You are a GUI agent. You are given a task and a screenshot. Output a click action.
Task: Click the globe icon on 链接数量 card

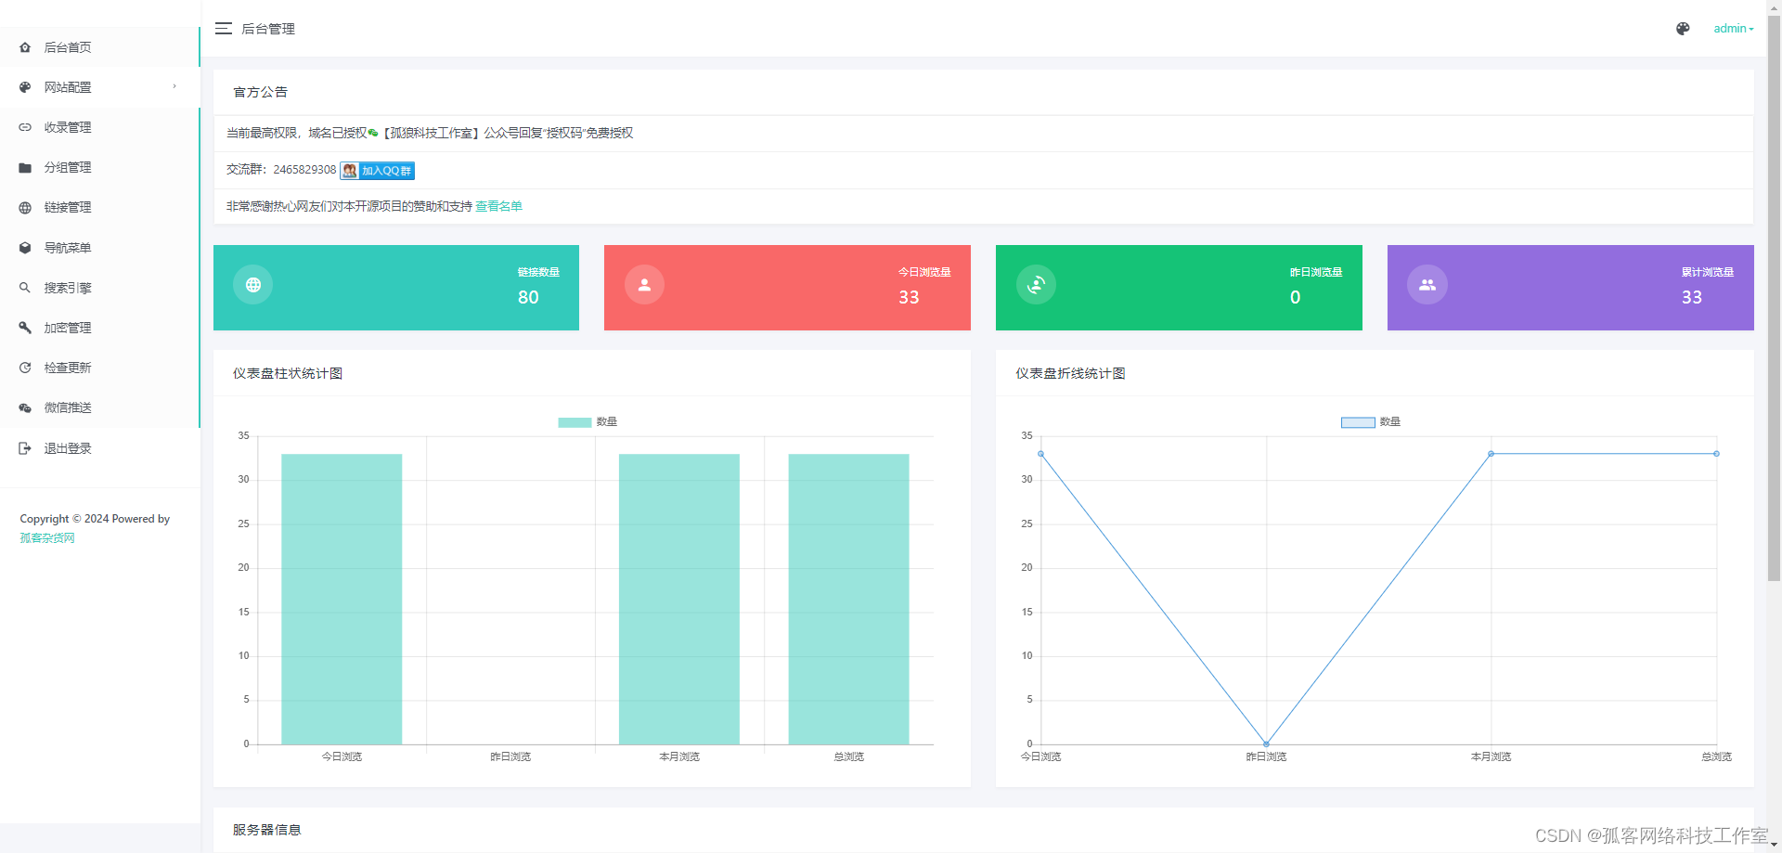pyautogui.click(x=253, y=285)
